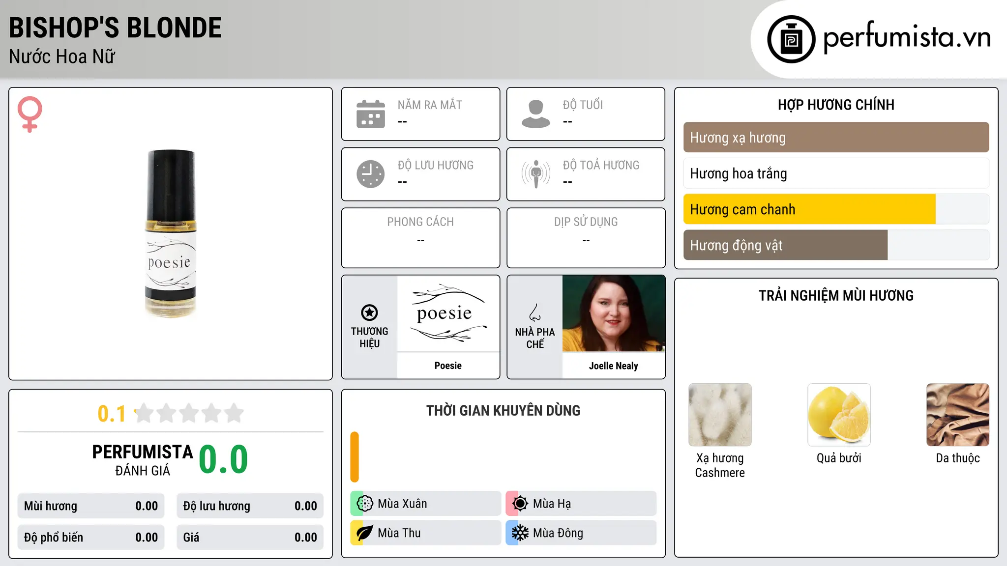Click the Mùa Thu season button

click(425, 533)
